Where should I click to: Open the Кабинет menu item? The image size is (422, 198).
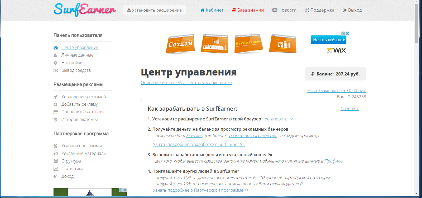pos(212,10)
